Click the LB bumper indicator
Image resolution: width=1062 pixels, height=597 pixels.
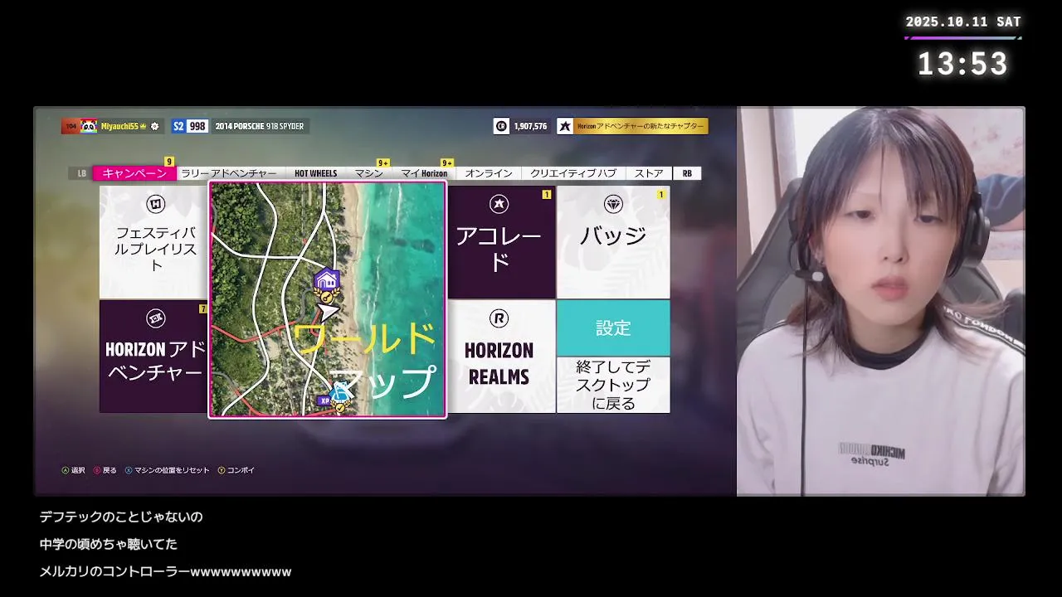(81, 173)
